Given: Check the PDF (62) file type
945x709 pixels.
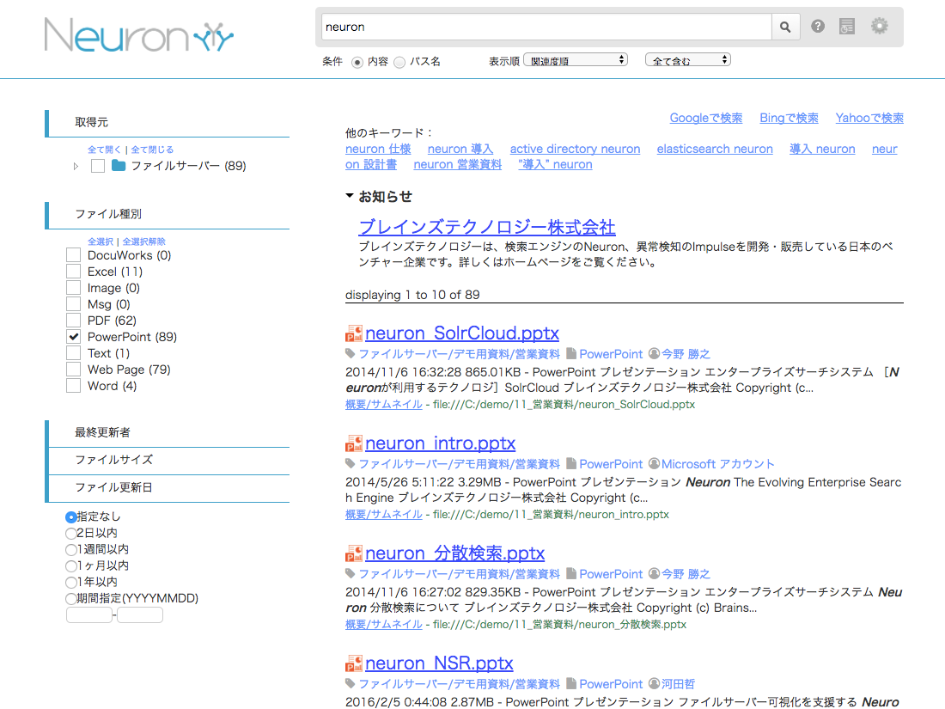Looking at the screenshot, I should pyautogui.click(x=74, y=321).
